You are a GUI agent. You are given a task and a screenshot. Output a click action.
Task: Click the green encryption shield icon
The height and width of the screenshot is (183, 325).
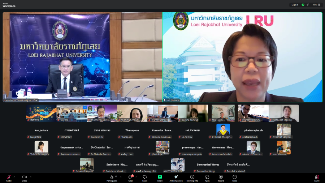(303, 5)
